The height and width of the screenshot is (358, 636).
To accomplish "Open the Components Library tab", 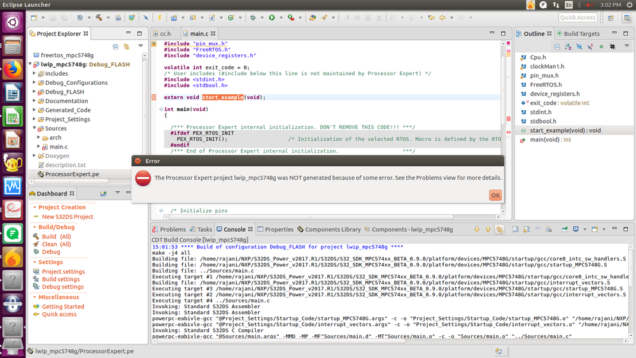I will (x=329, y=229).
